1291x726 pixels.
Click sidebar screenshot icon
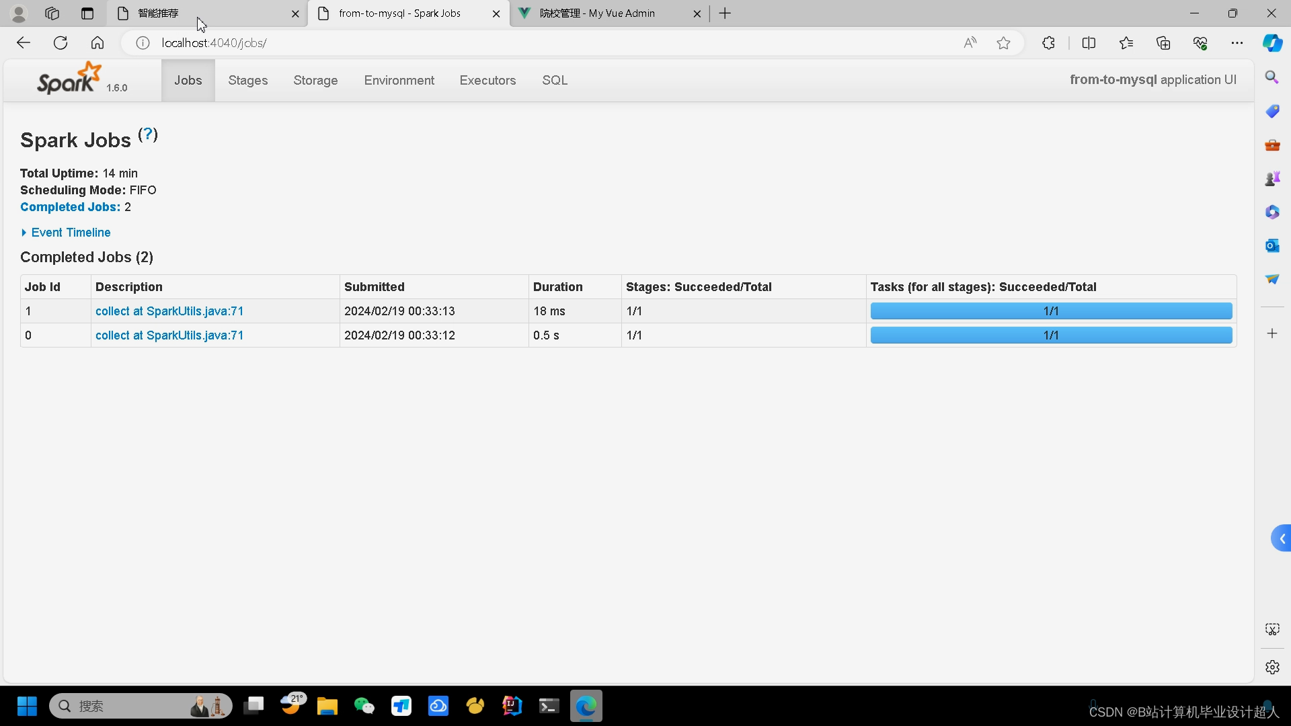click(x=1272, y=629)
